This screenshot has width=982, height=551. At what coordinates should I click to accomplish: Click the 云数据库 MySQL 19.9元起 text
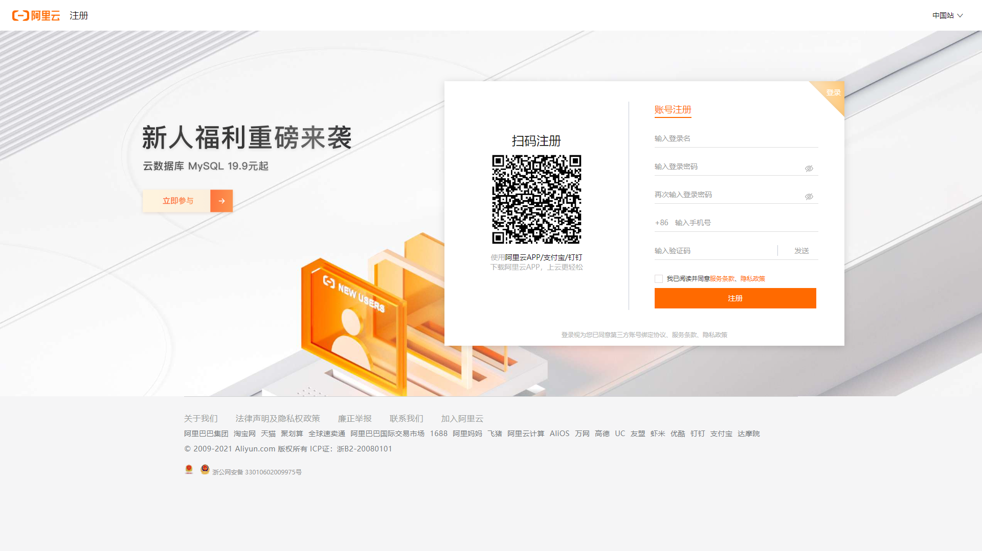pos(206,166)
